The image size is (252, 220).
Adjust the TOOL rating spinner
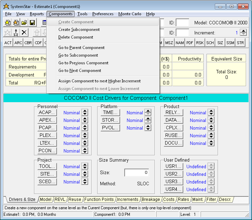(x=85, y=166)
